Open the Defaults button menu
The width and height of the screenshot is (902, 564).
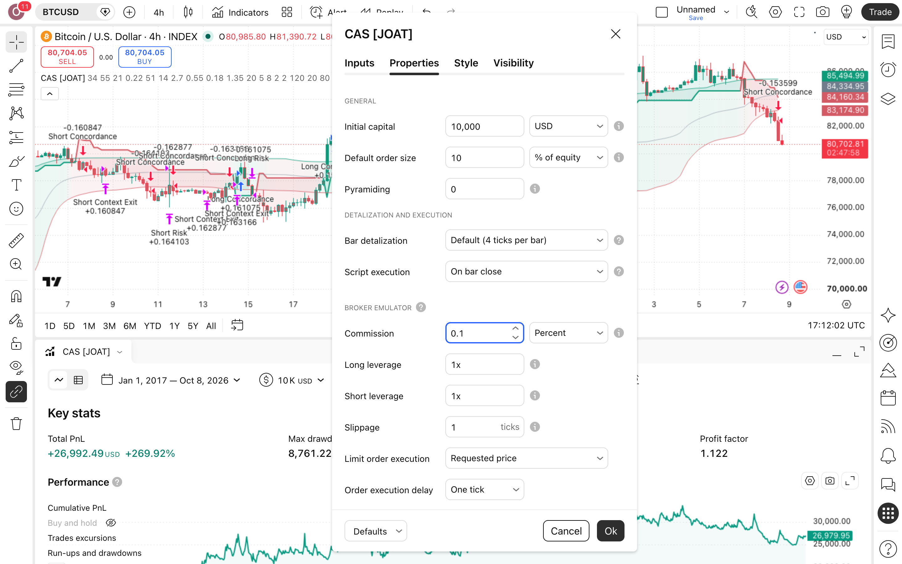[375, 531]
